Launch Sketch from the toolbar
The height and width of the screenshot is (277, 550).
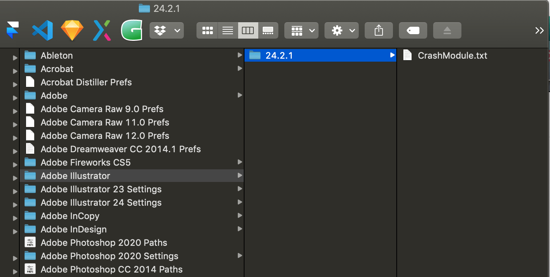(72, 30)
